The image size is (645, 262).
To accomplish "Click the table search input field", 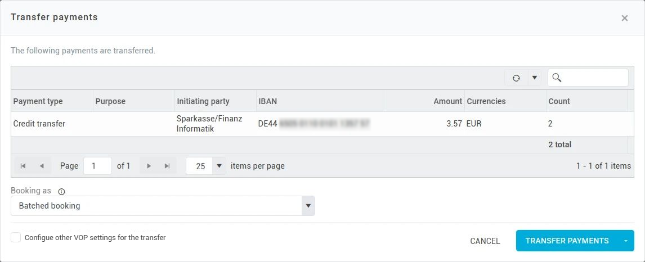I will click(x=594, y=78).
